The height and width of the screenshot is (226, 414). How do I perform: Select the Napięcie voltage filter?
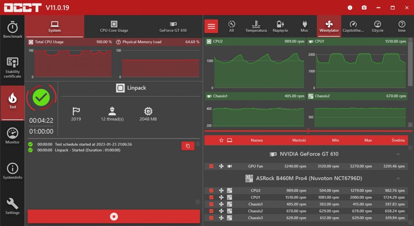tap(280, 26)
